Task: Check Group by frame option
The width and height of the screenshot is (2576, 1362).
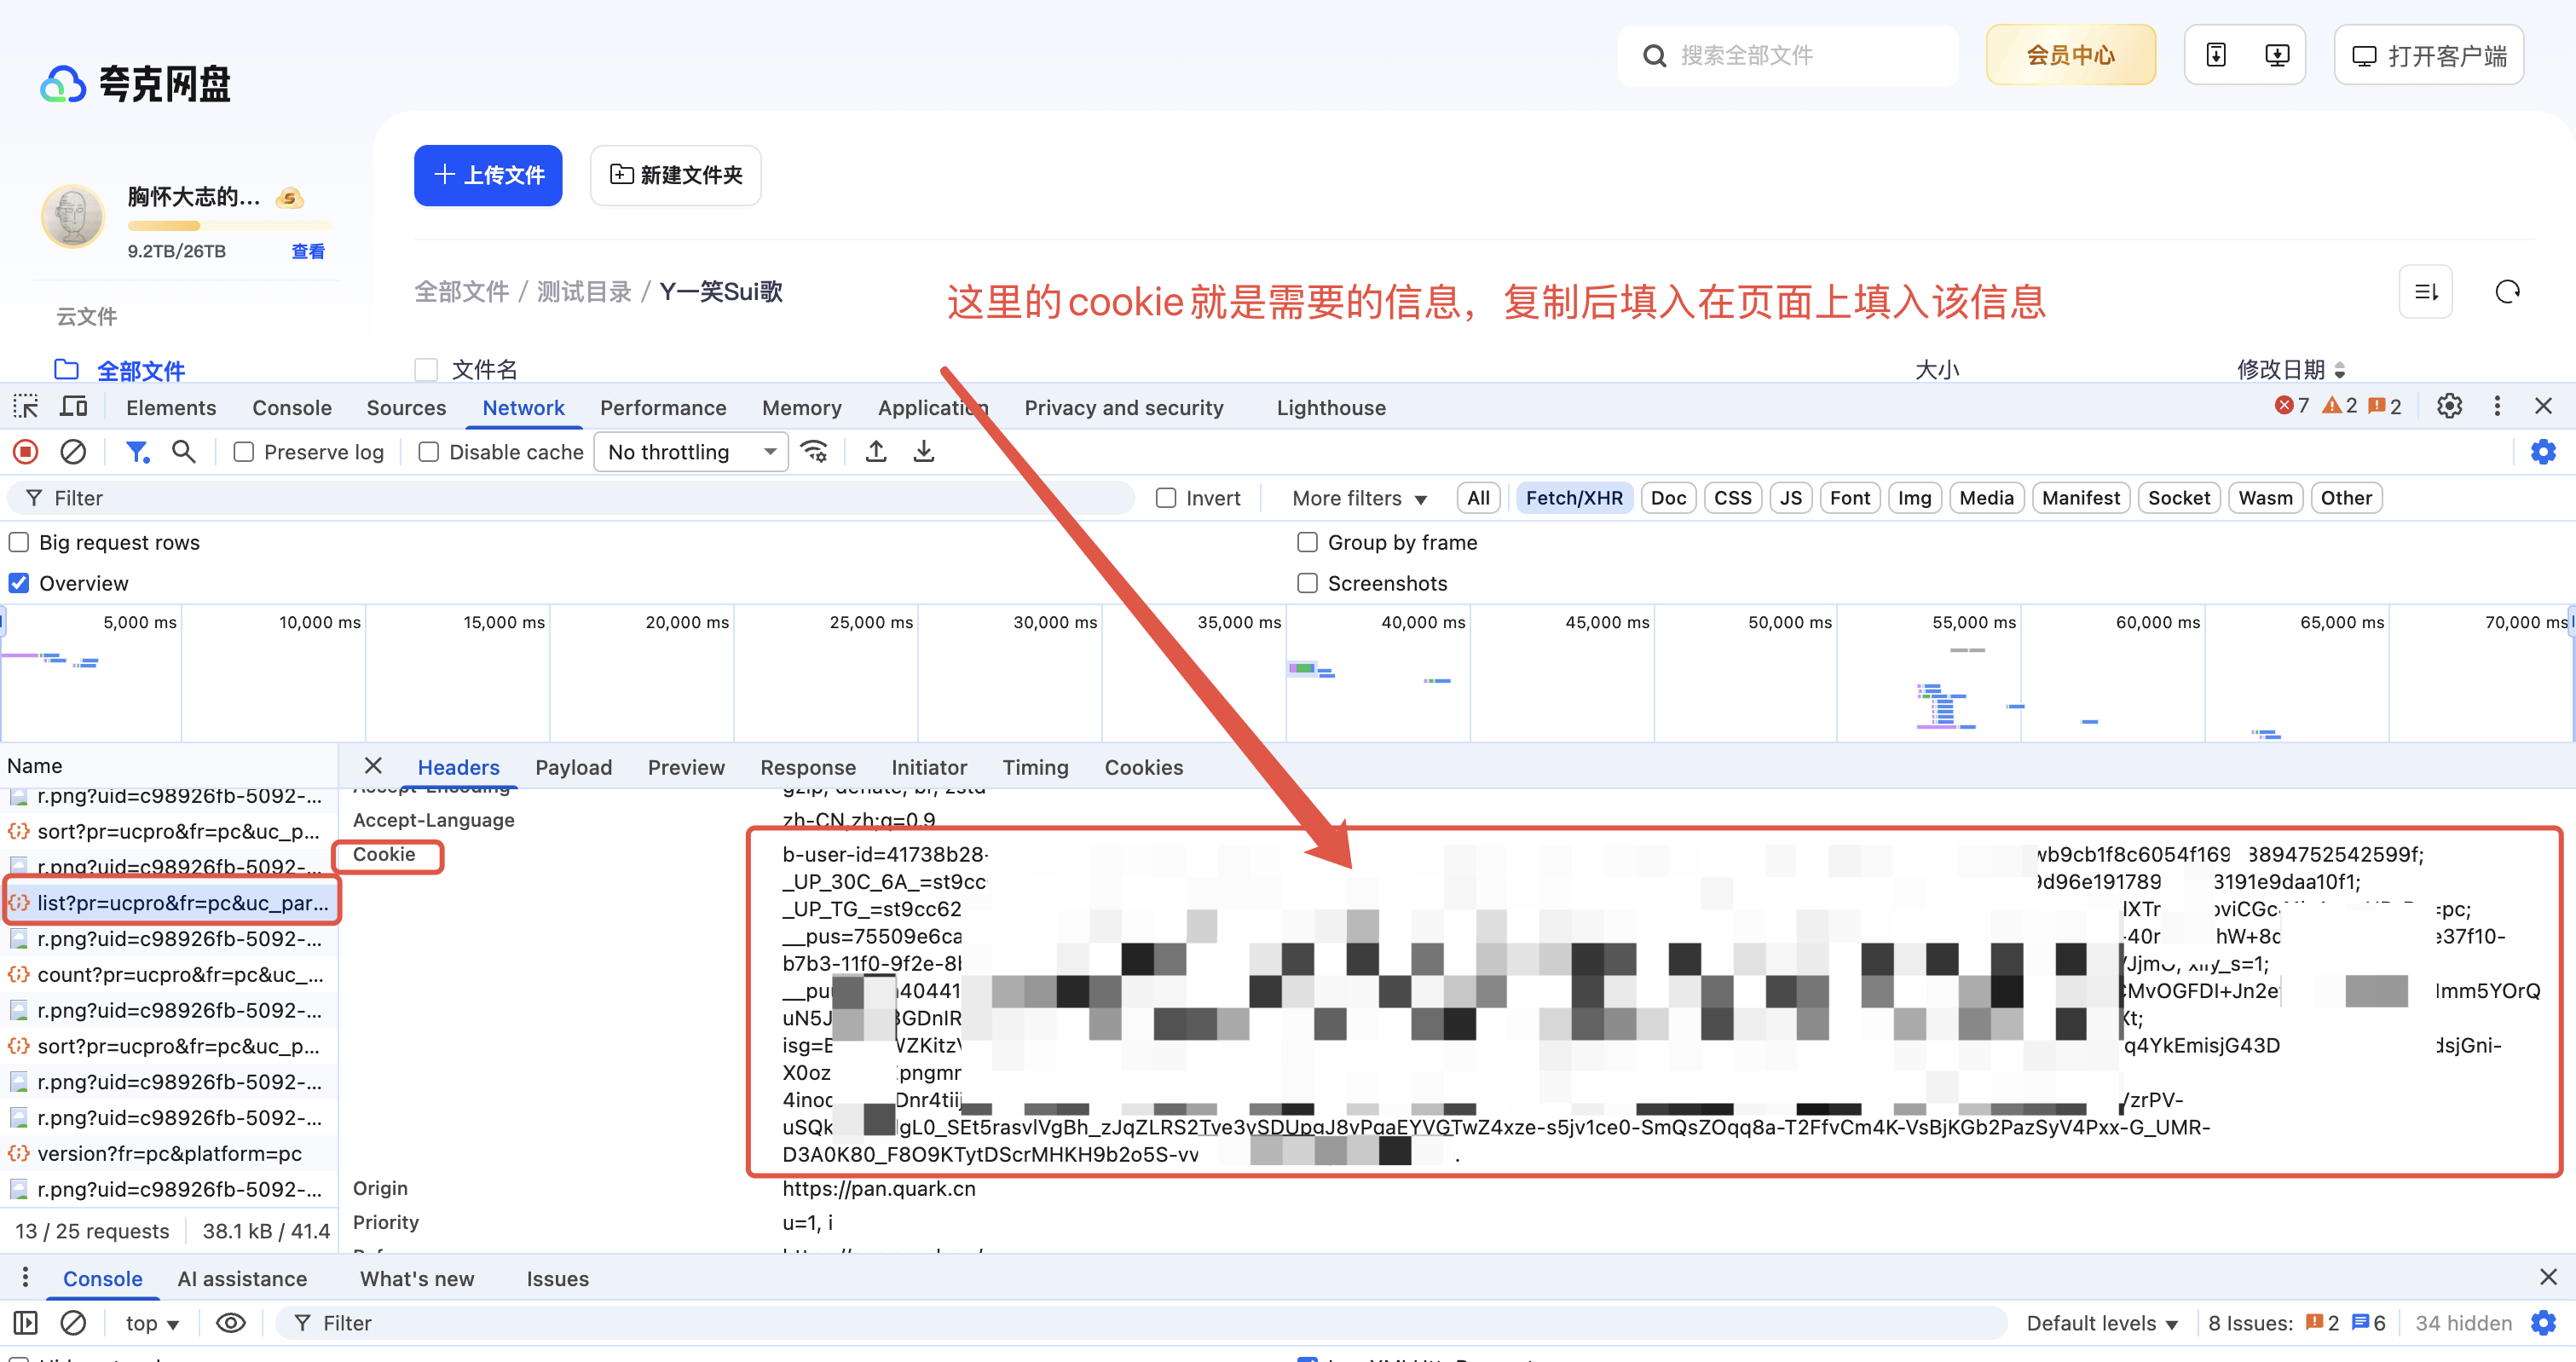Action: coord(1307,542)
